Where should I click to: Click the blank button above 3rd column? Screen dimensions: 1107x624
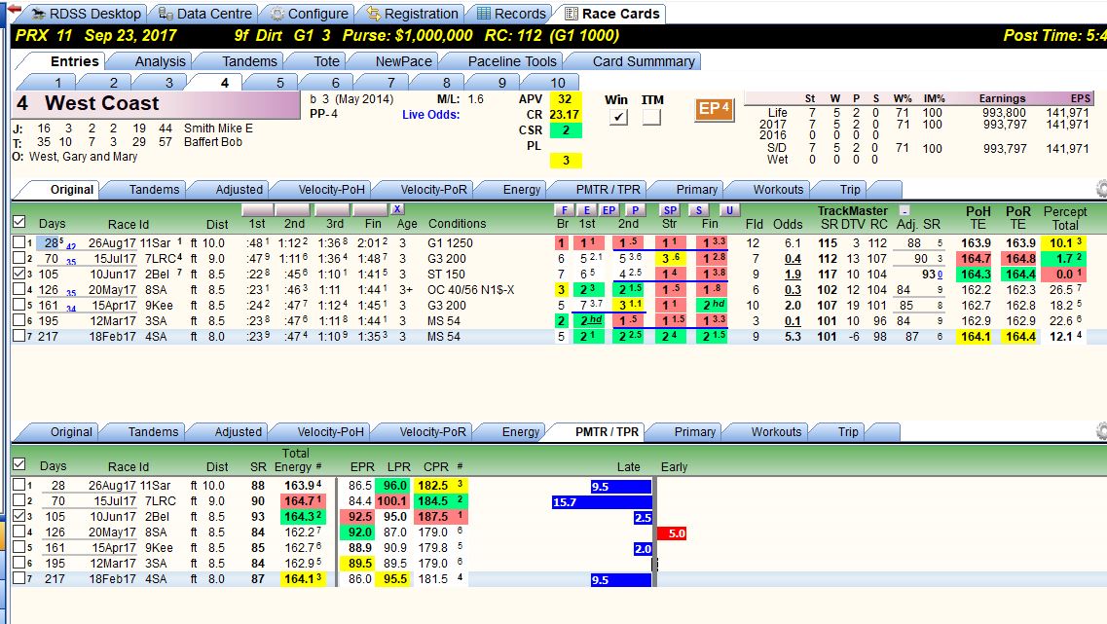(332, 209)
